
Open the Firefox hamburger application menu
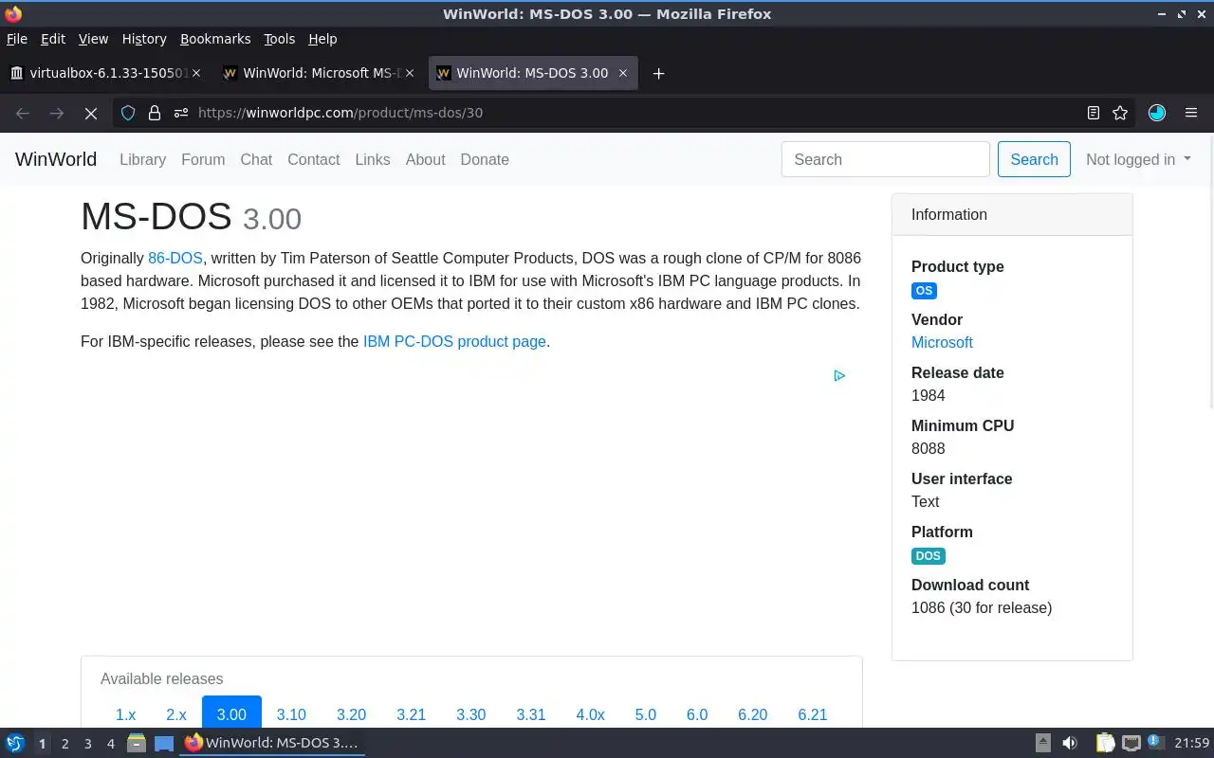point(1191,113)
